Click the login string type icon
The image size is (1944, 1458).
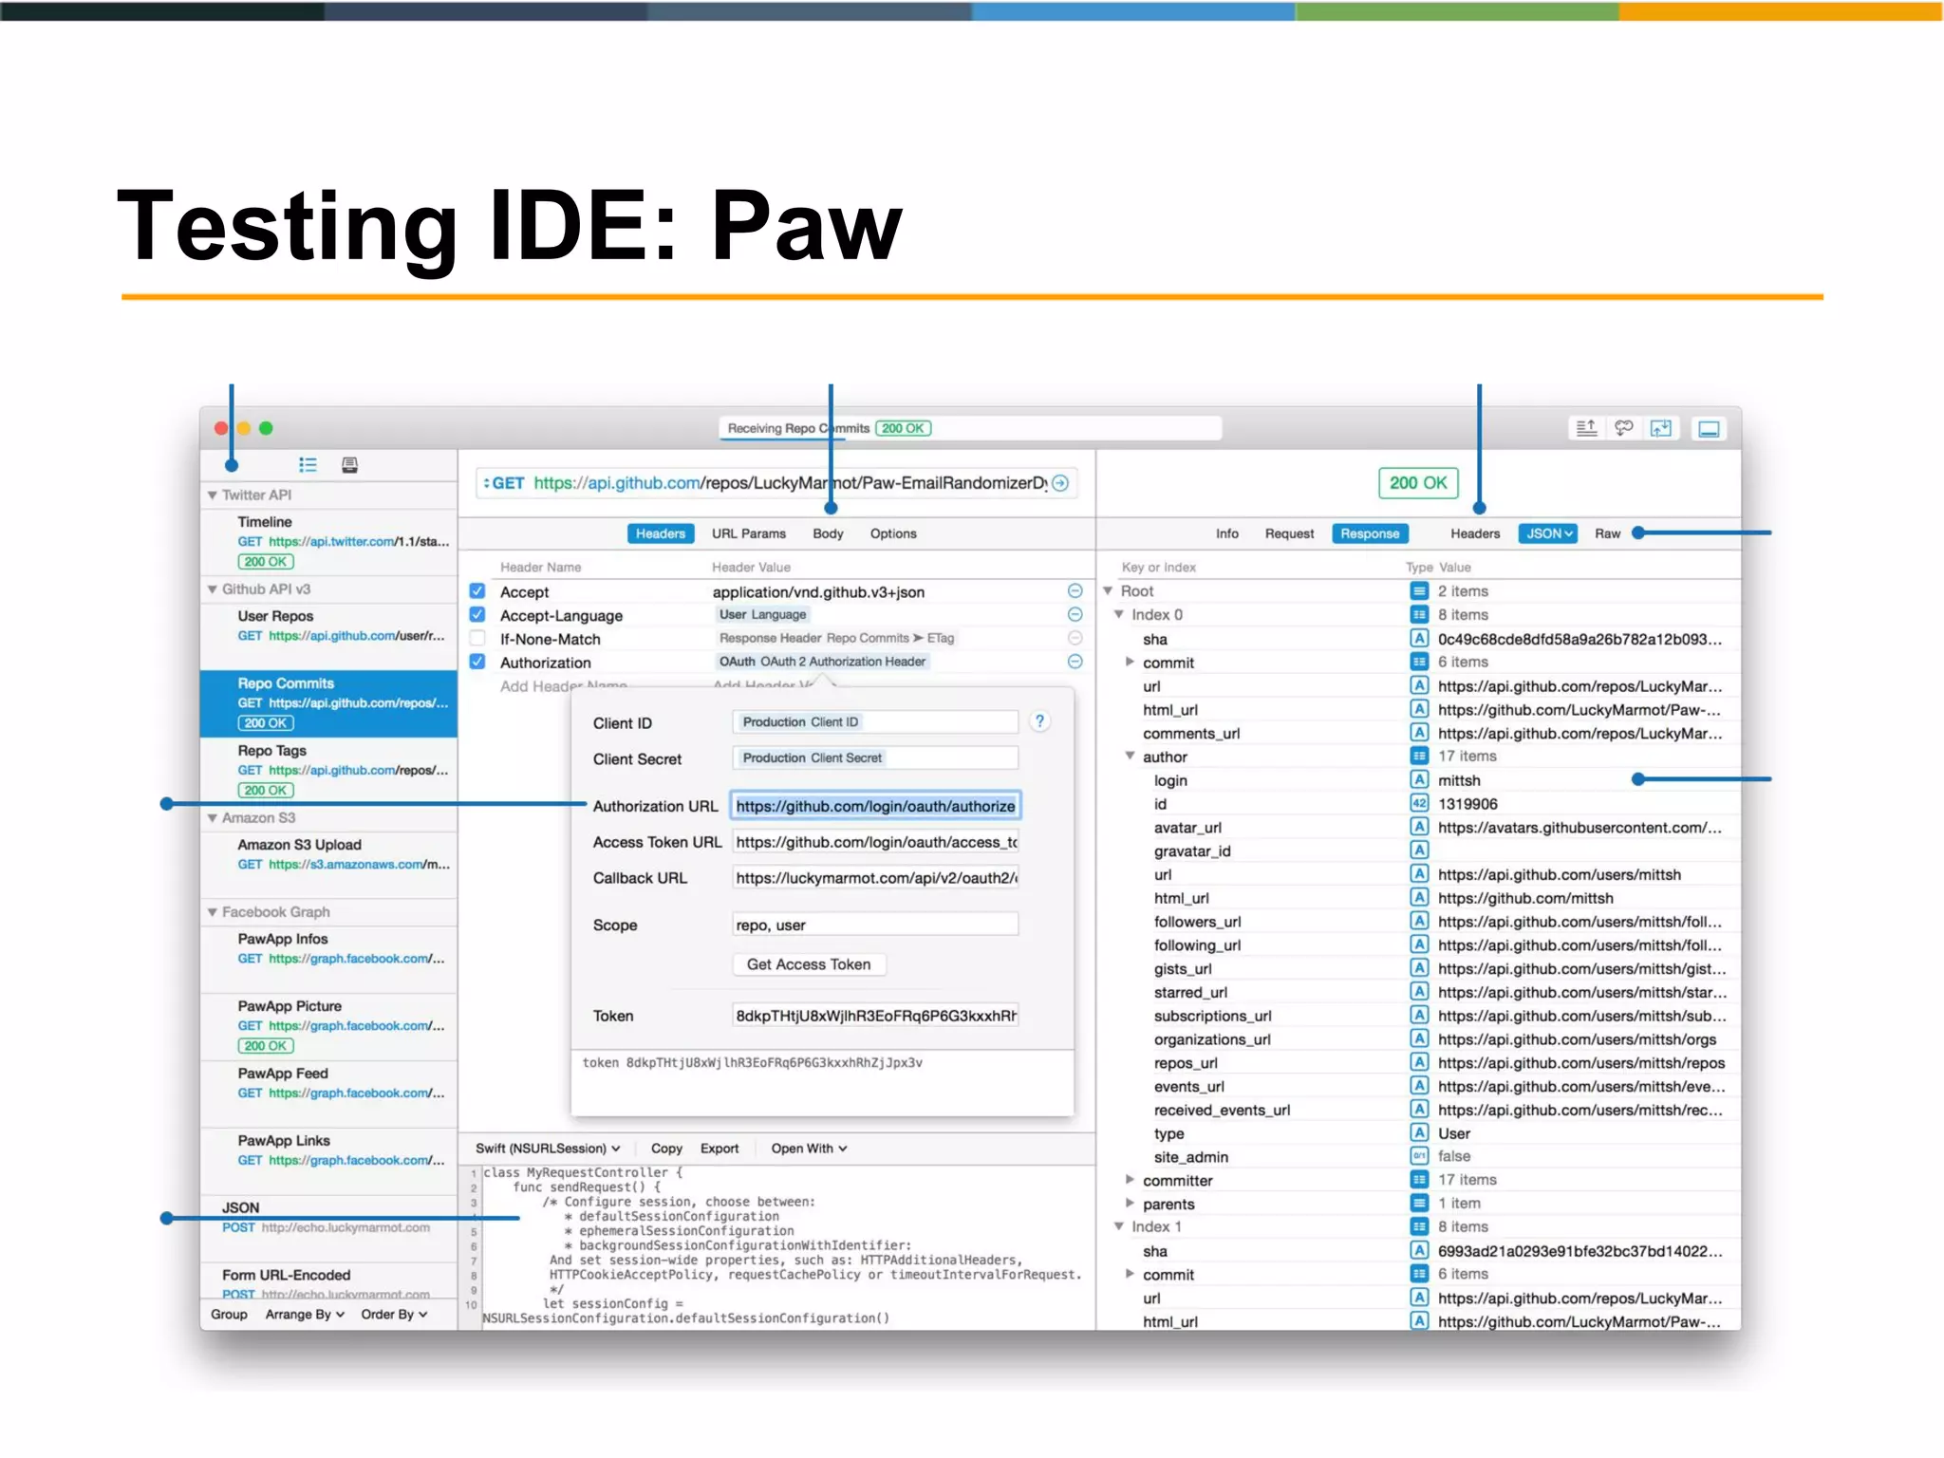(x=1419, y=779)
